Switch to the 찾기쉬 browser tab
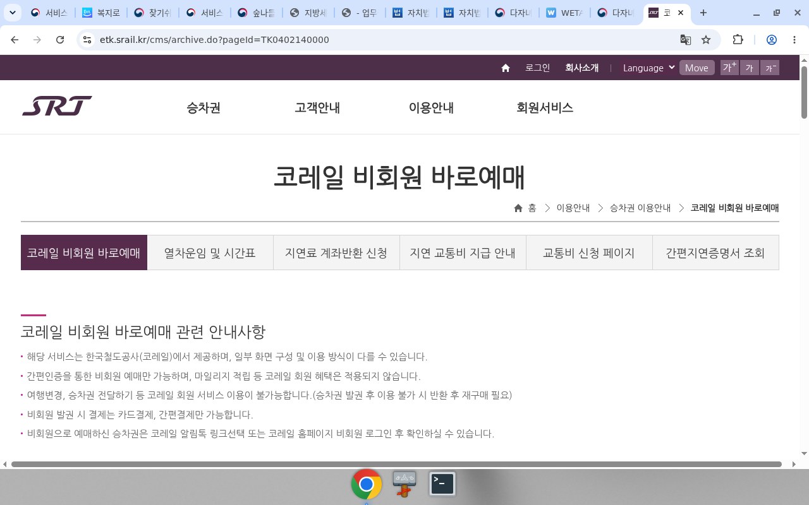 (x=152, y=13)
